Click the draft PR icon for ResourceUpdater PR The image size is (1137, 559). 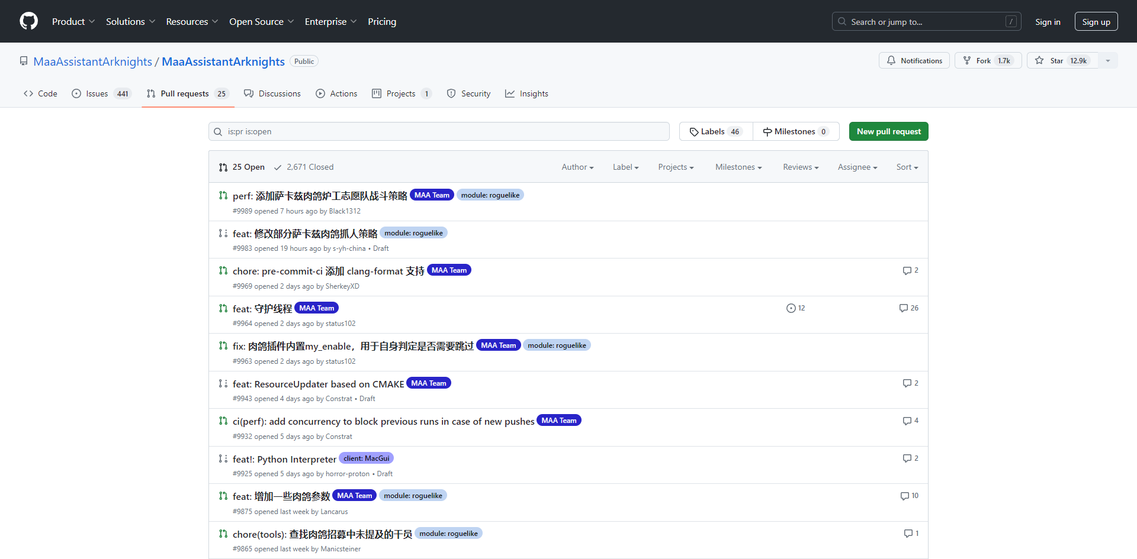pos(223,383)
